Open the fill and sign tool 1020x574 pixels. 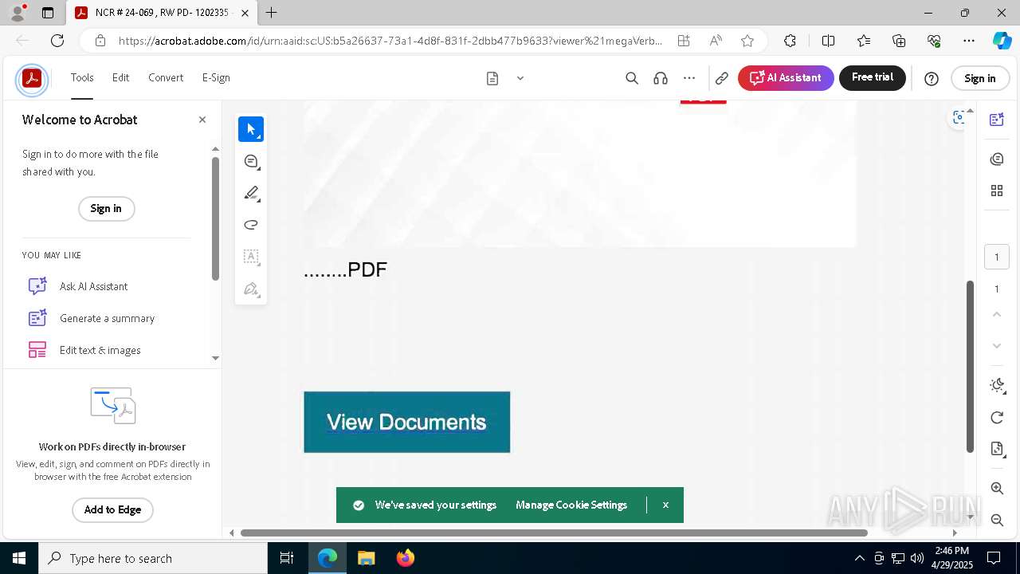coord(251,289)
